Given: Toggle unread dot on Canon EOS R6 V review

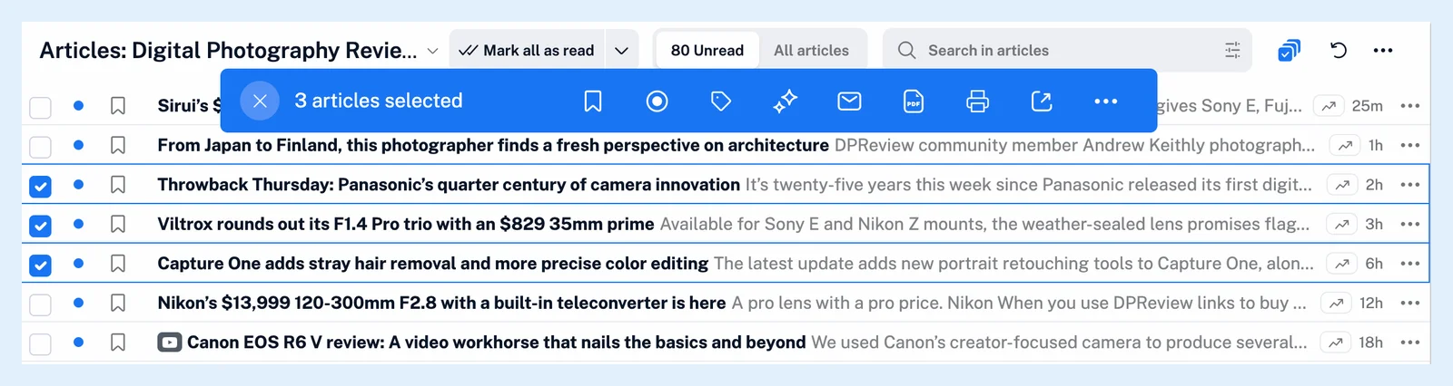Looking at the screenshot, I should pyautogui.click(x=79, y=343).
